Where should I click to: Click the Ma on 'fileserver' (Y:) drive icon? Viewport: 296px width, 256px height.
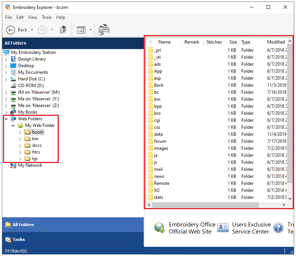13,99
